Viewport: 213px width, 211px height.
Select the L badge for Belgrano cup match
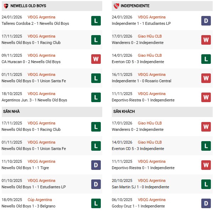[x=96, y=203]
